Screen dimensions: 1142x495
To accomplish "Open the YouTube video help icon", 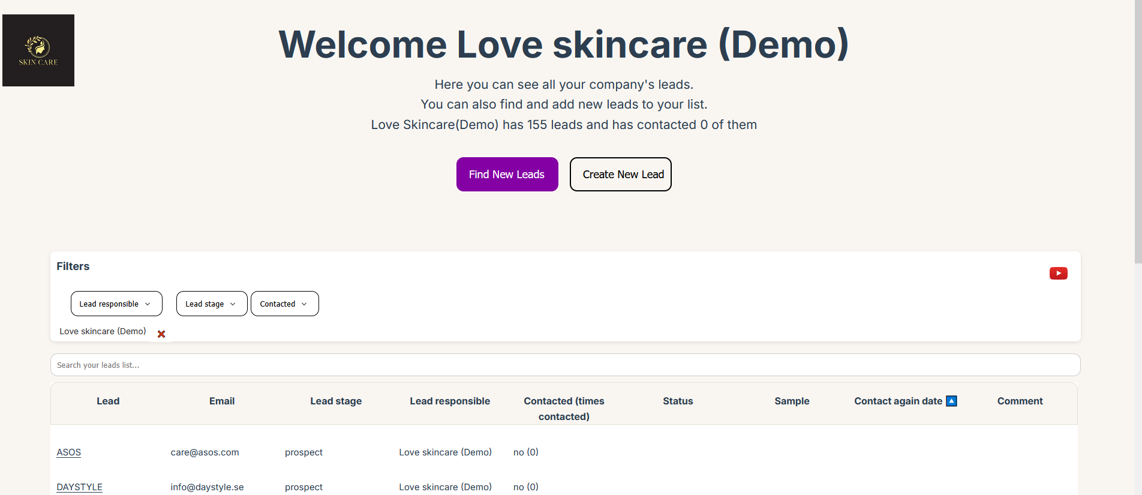I will point(1058,274).
